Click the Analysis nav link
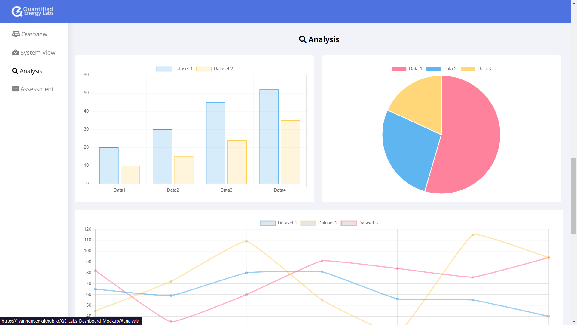Viewport: 577px width, 325px height. point(31,71)
